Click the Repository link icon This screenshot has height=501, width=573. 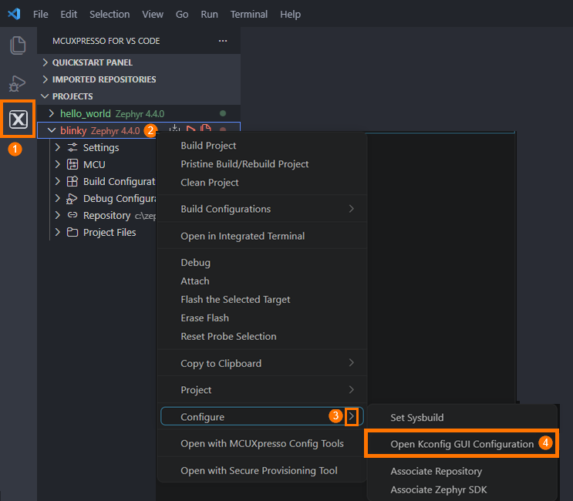(x=72, y=215)
